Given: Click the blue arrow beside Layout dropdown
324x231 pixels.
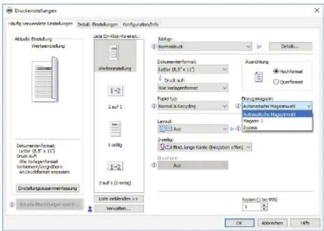Looking at the screenshot, I should pyautogui.click(x=232, y=129).
